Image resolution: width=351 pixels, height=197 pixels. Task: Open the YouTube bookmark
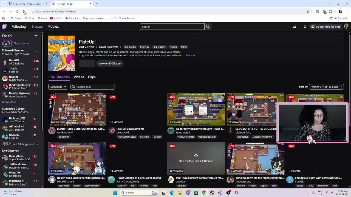click(x=56, y=18)
